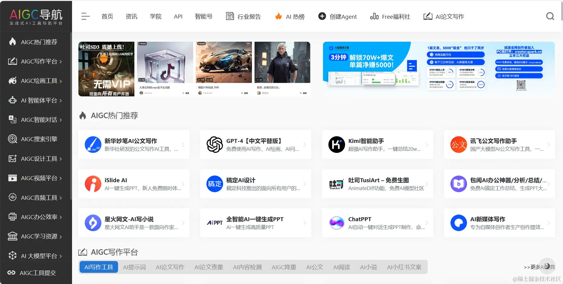Viewport: 563px width, 284px height.
Task: Open the 包阅AI办公神器 card
Action: [499, 184]
